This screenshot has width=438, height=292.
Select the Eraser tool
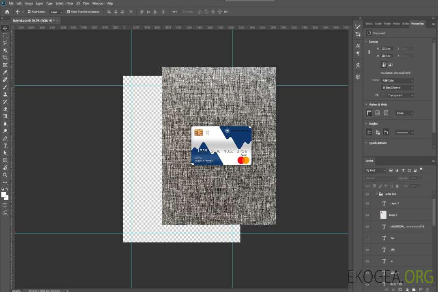(5, 109)
